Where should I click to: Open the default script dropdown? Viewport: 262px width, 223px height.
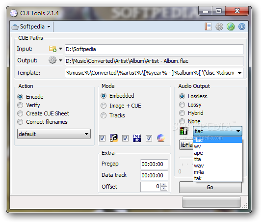click(54, 134)
